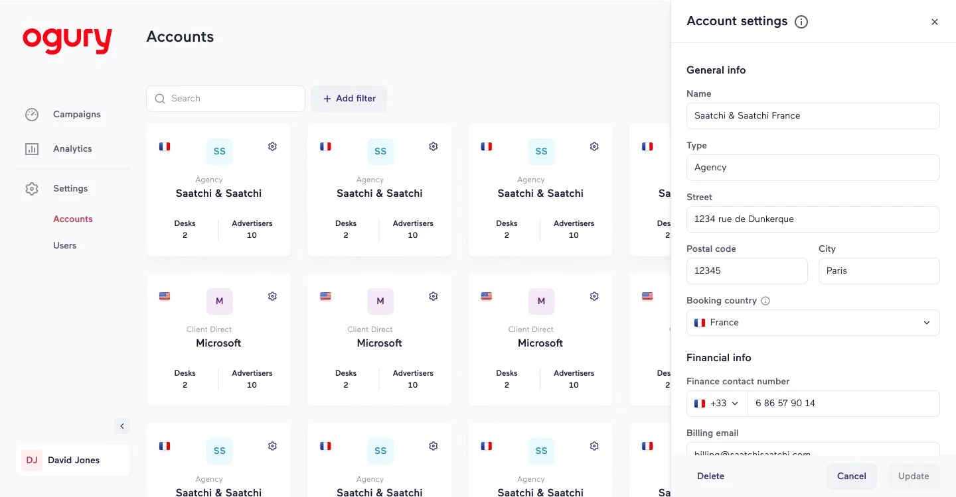The height and width of the screenshot is (497, 956).
Task: Click the DJ user avatar
Action: coord(32,461)
